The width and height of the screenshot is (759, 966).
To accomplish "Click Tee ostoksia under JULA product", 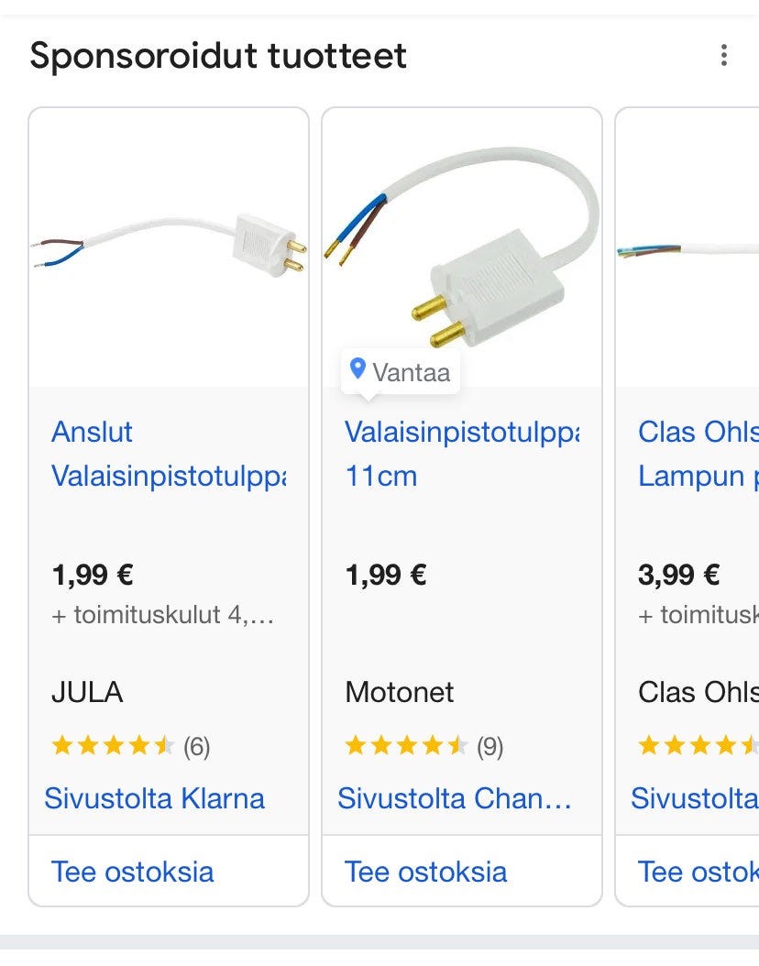I will (x=133, y=871).
